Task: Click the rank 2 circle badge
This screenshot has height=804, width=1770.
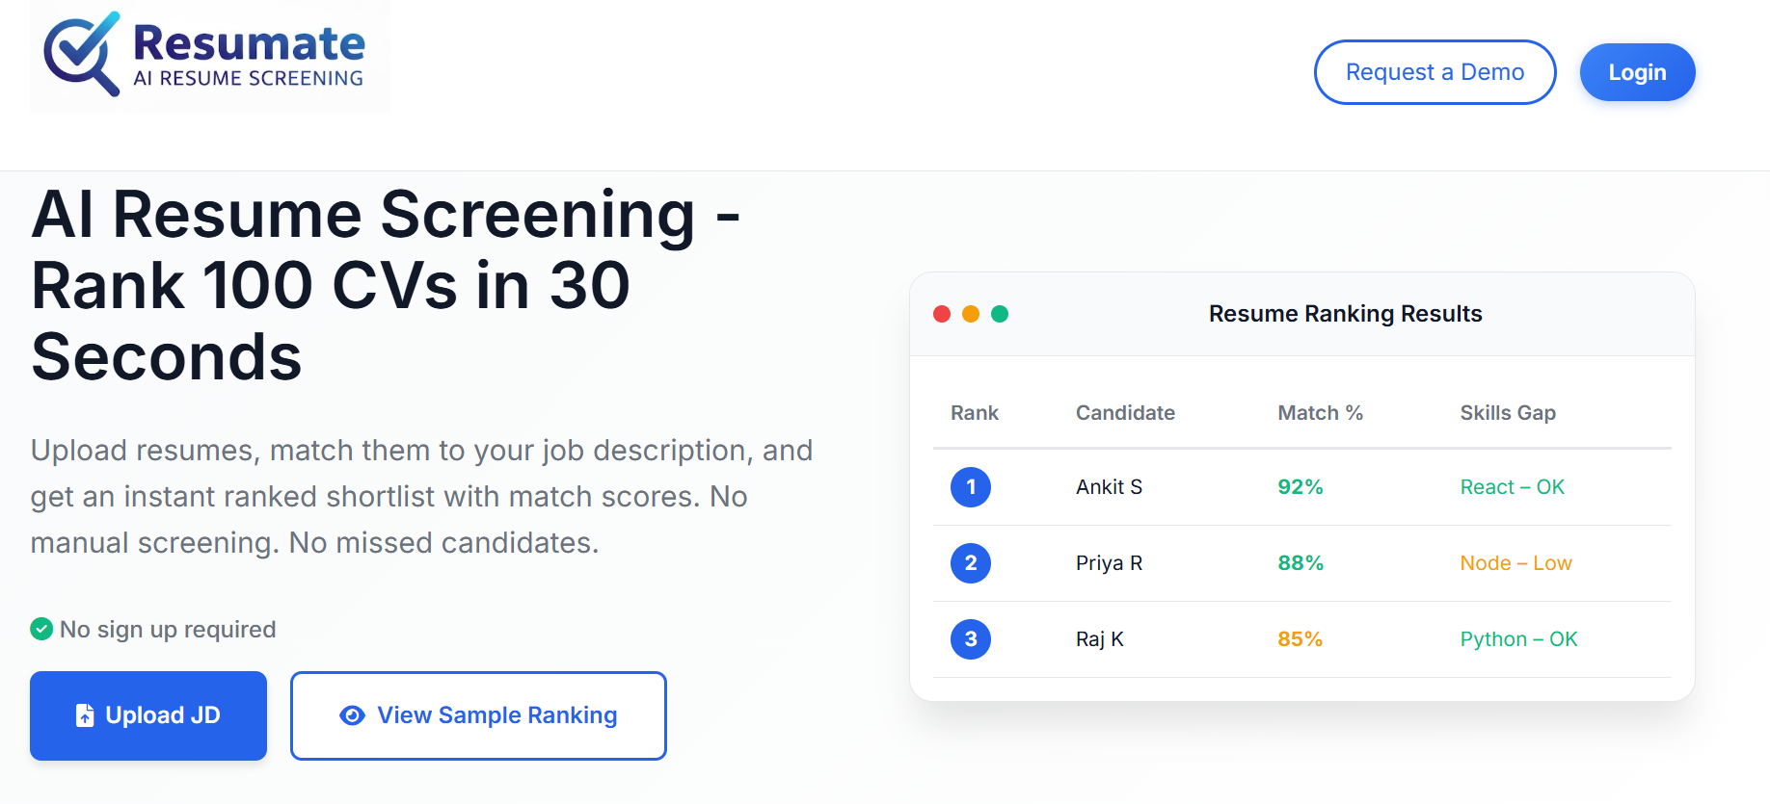Action: pyautogui.click(x=971, y=563)
